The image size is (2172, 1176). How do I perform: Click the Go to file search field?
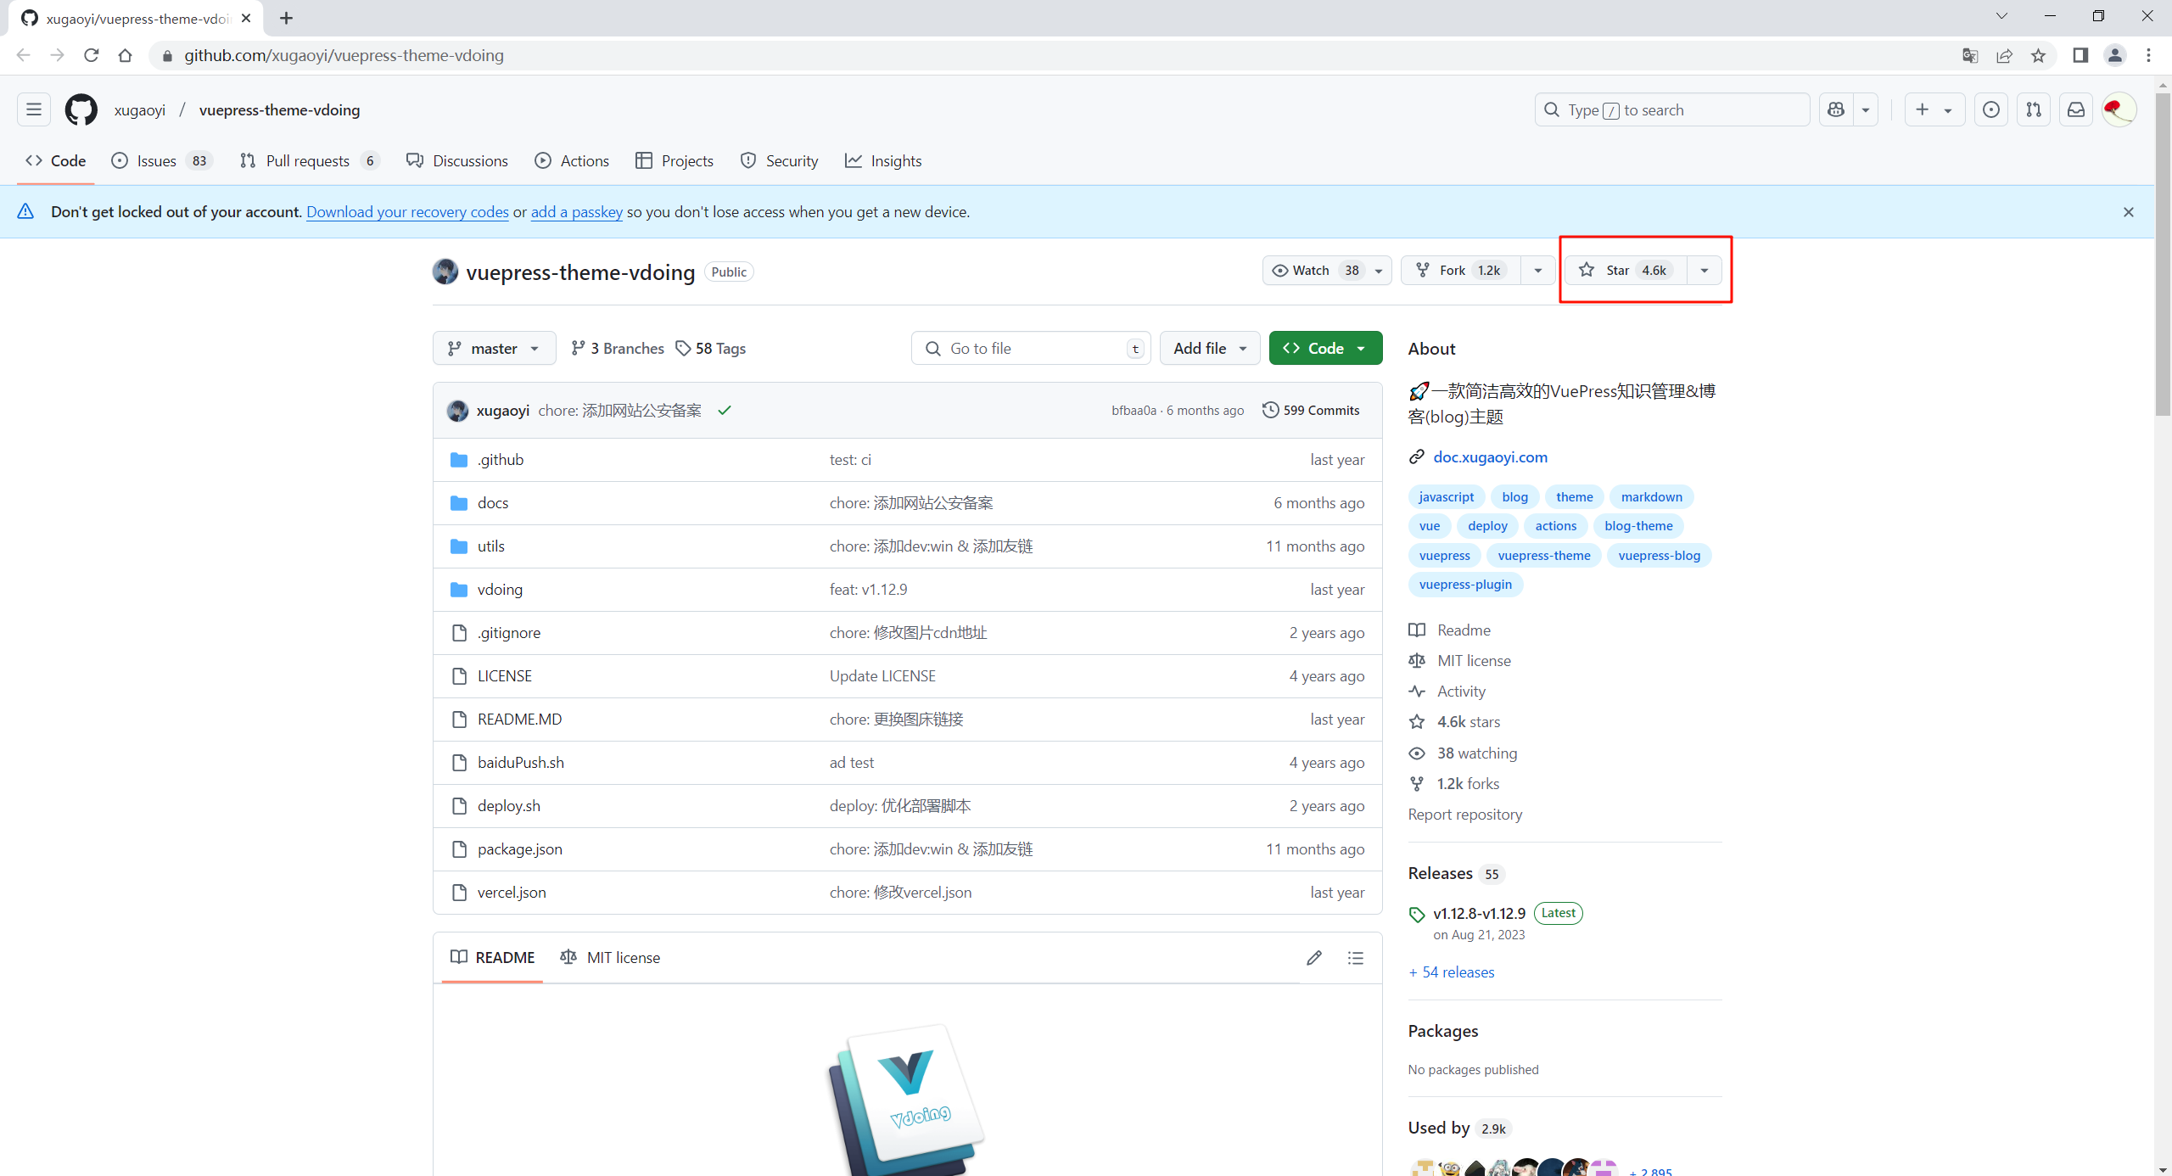(1031, 348)
